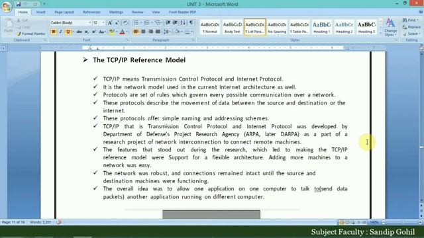Switch to the References tab
The height and width of the screenshot is (238, 424).
[x=91, y=12]
